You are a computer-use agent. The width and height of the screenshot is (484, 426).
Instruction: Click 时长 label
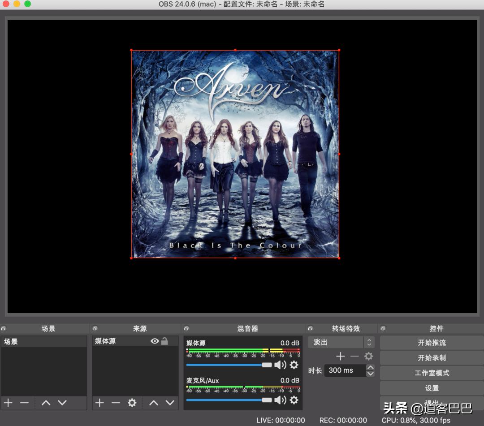pos(315,370)
